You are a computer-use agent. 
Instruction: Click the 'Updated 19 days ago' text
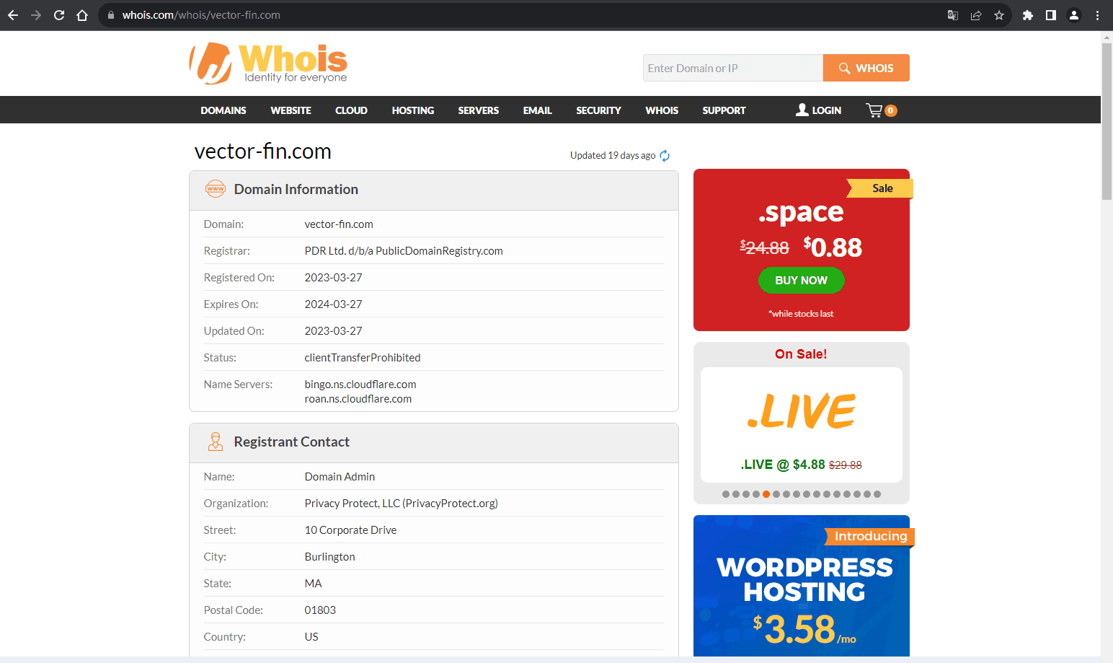(x=613, y=156)
